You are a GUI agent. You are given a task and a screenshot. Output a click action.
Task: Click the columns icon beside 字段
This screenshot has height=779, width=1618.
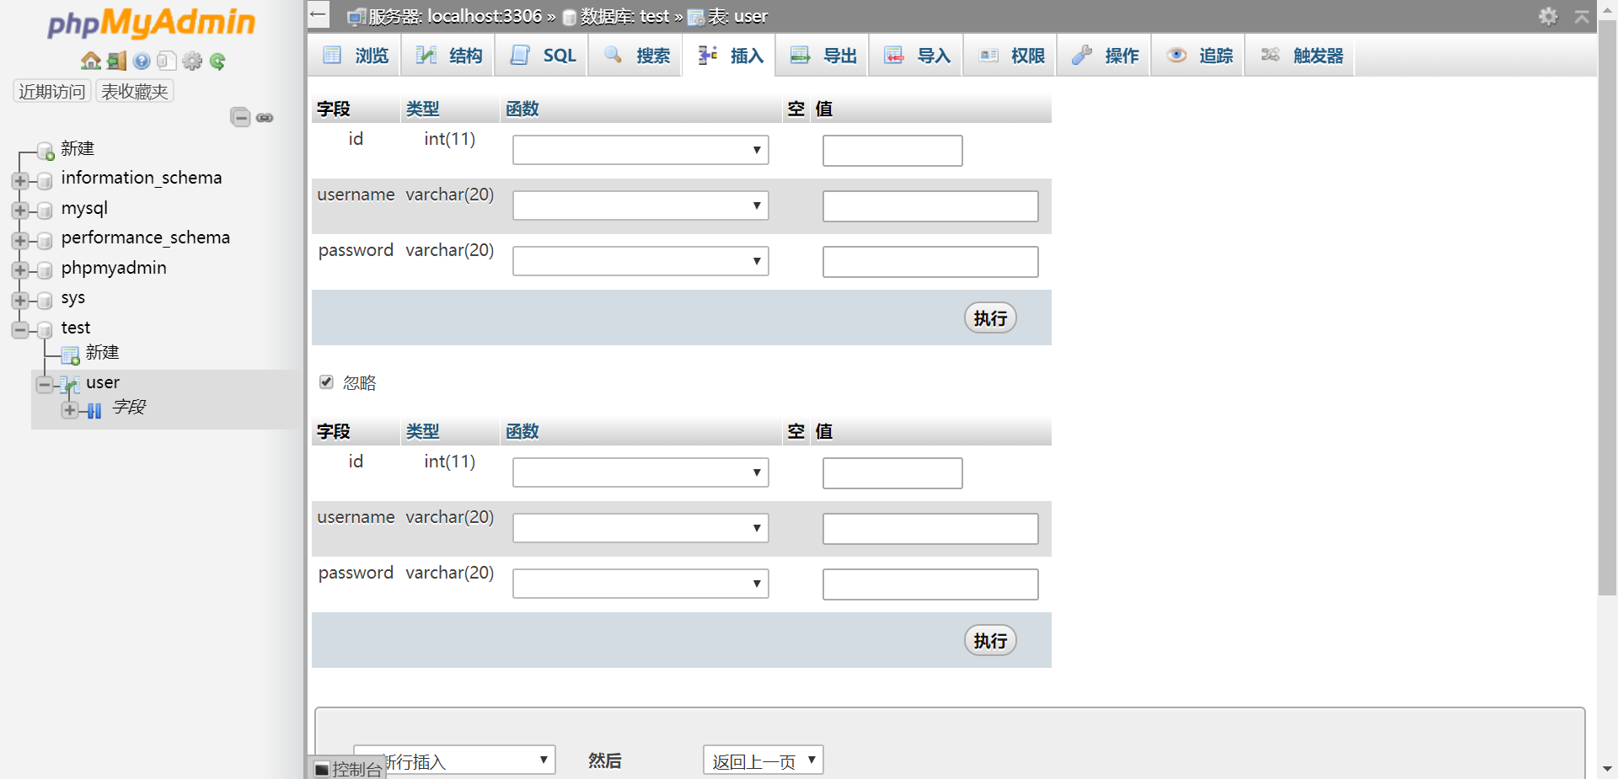click(x=94, y=410)
